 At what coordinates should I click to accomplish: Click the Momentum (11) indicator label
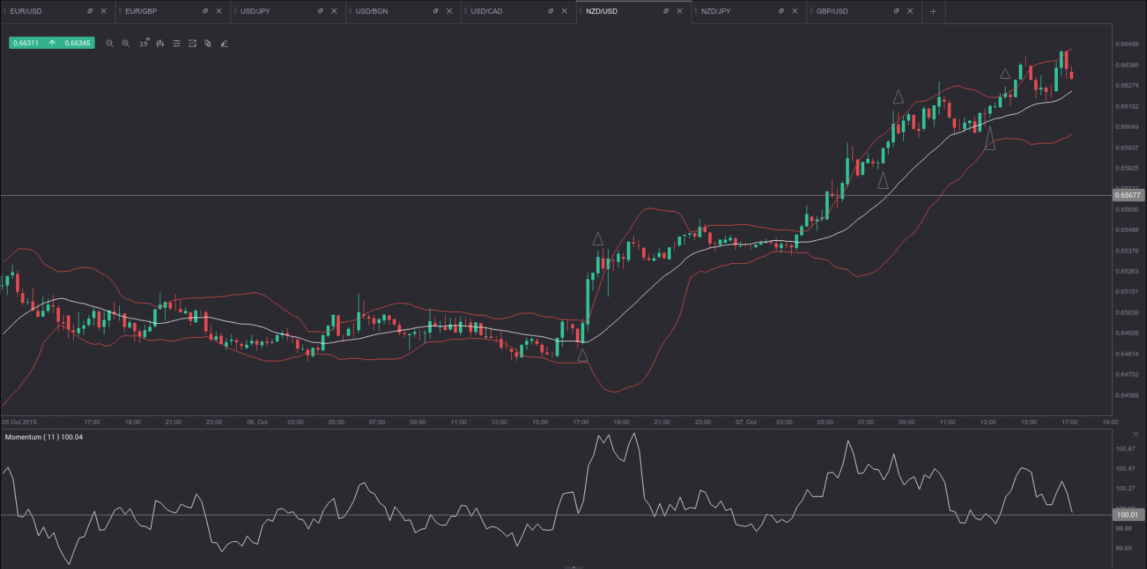point(43,437)
